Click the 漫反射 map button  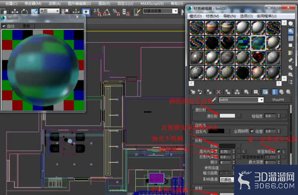coord(239,116)
